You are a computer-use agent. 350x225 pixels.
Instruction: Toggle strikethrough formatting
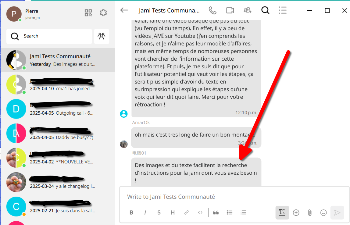(159, 212)
